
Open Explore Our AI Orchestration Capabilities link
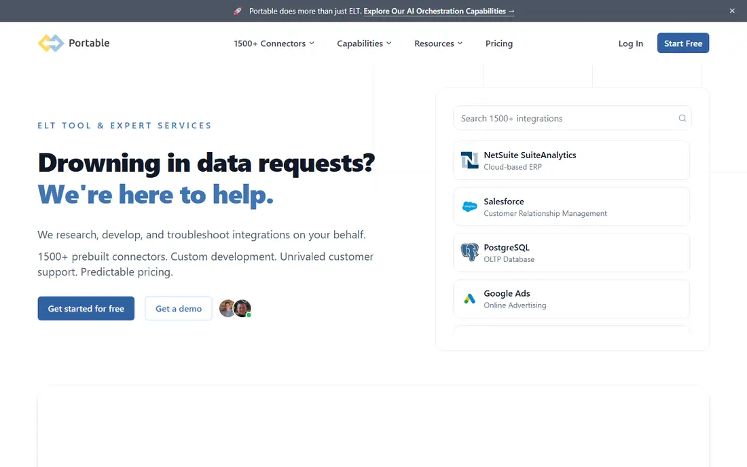click(439, 11)
